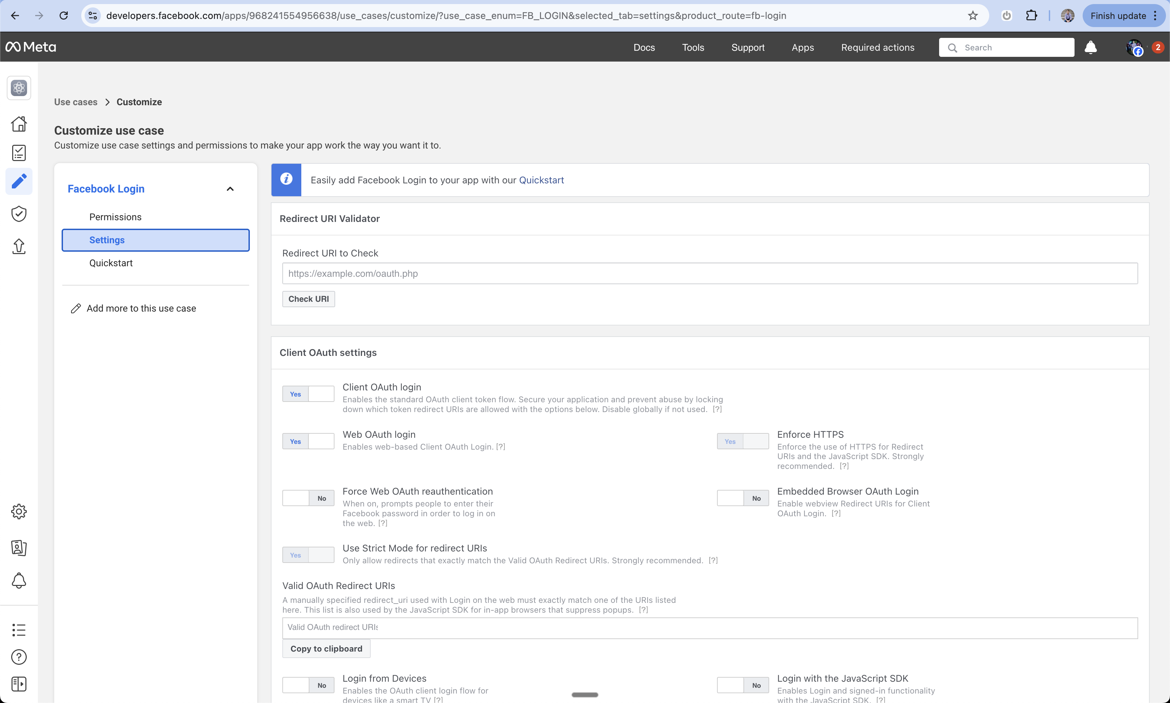Screen dimensions: 1170x703
Task: Open Support menu in header
Action: (747, 47)
